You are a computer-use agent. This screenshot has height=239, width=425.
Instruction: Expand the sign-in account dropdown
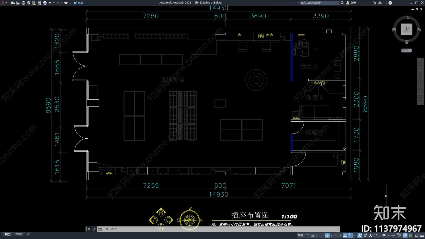tap(370, 3)
